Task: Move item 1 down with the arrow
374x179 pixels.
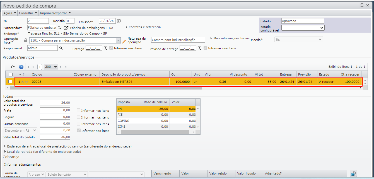Action: click(x=26, y=82)
